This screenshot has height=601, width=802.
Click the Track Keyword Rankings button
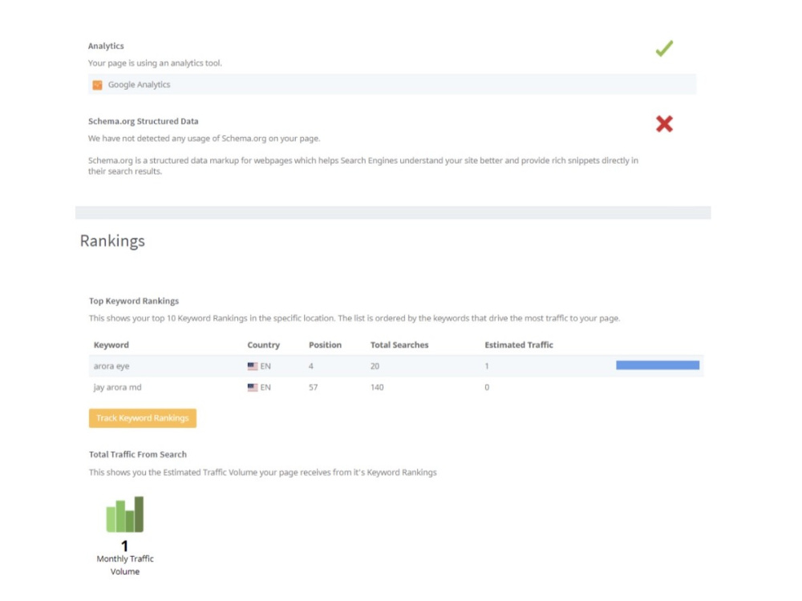142,418
